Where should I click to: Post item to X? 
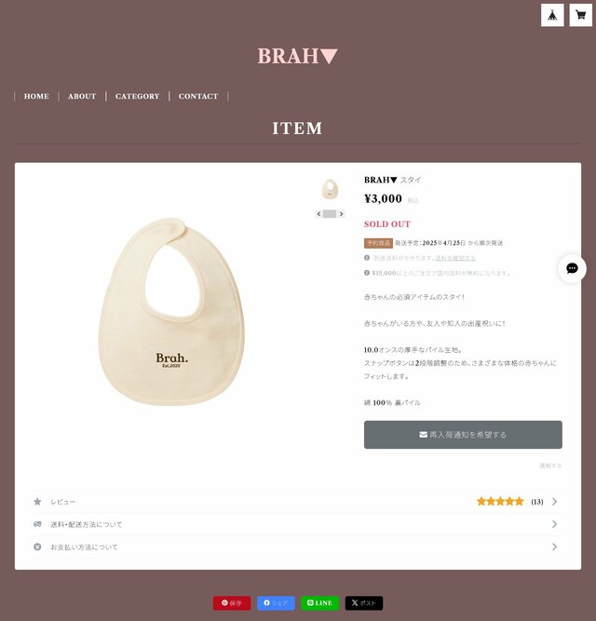click(363, 602)
